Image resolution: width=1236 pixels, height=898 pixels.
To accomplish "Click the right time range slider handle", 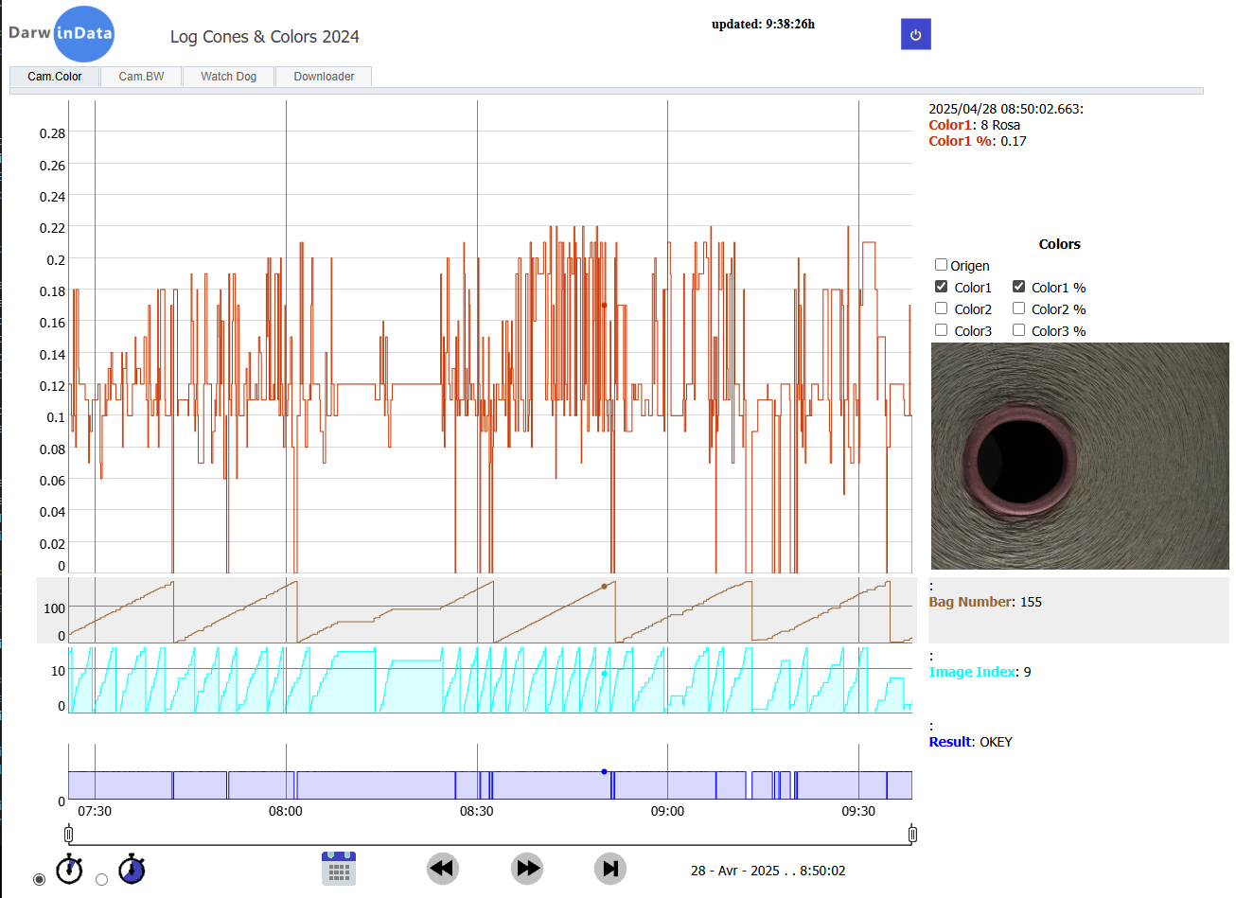I will 912,834.
